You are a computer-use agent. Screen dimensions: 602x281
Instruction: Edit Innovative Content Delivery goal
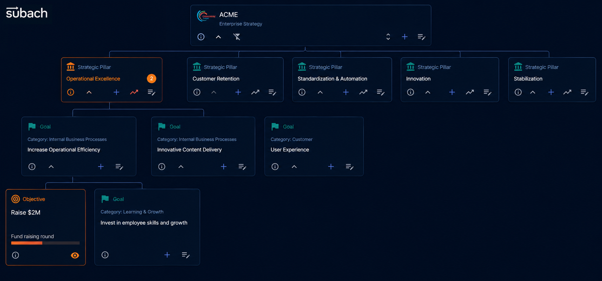click(242, 167)
